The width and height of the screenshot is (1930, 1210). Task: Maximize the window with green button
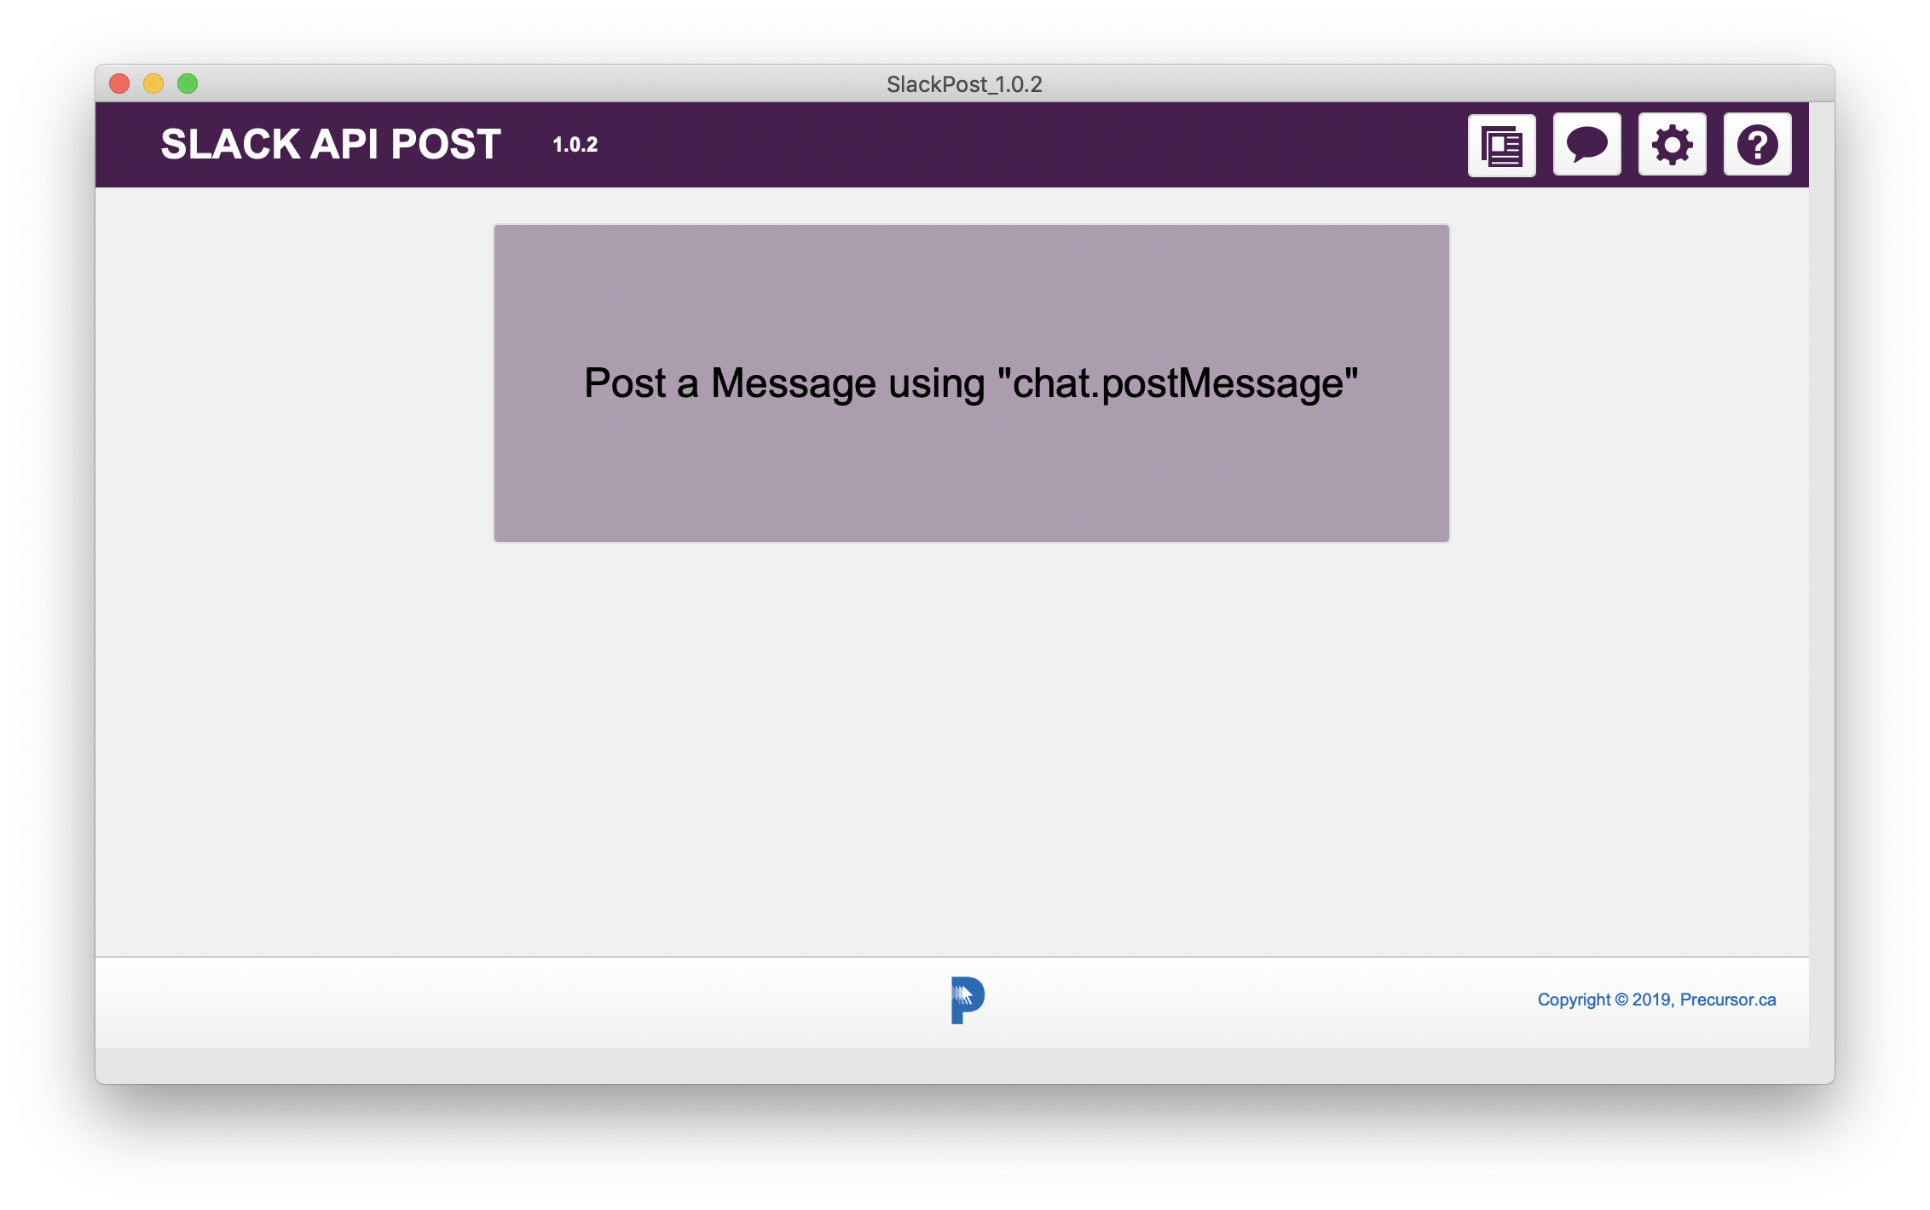[188, 84]
